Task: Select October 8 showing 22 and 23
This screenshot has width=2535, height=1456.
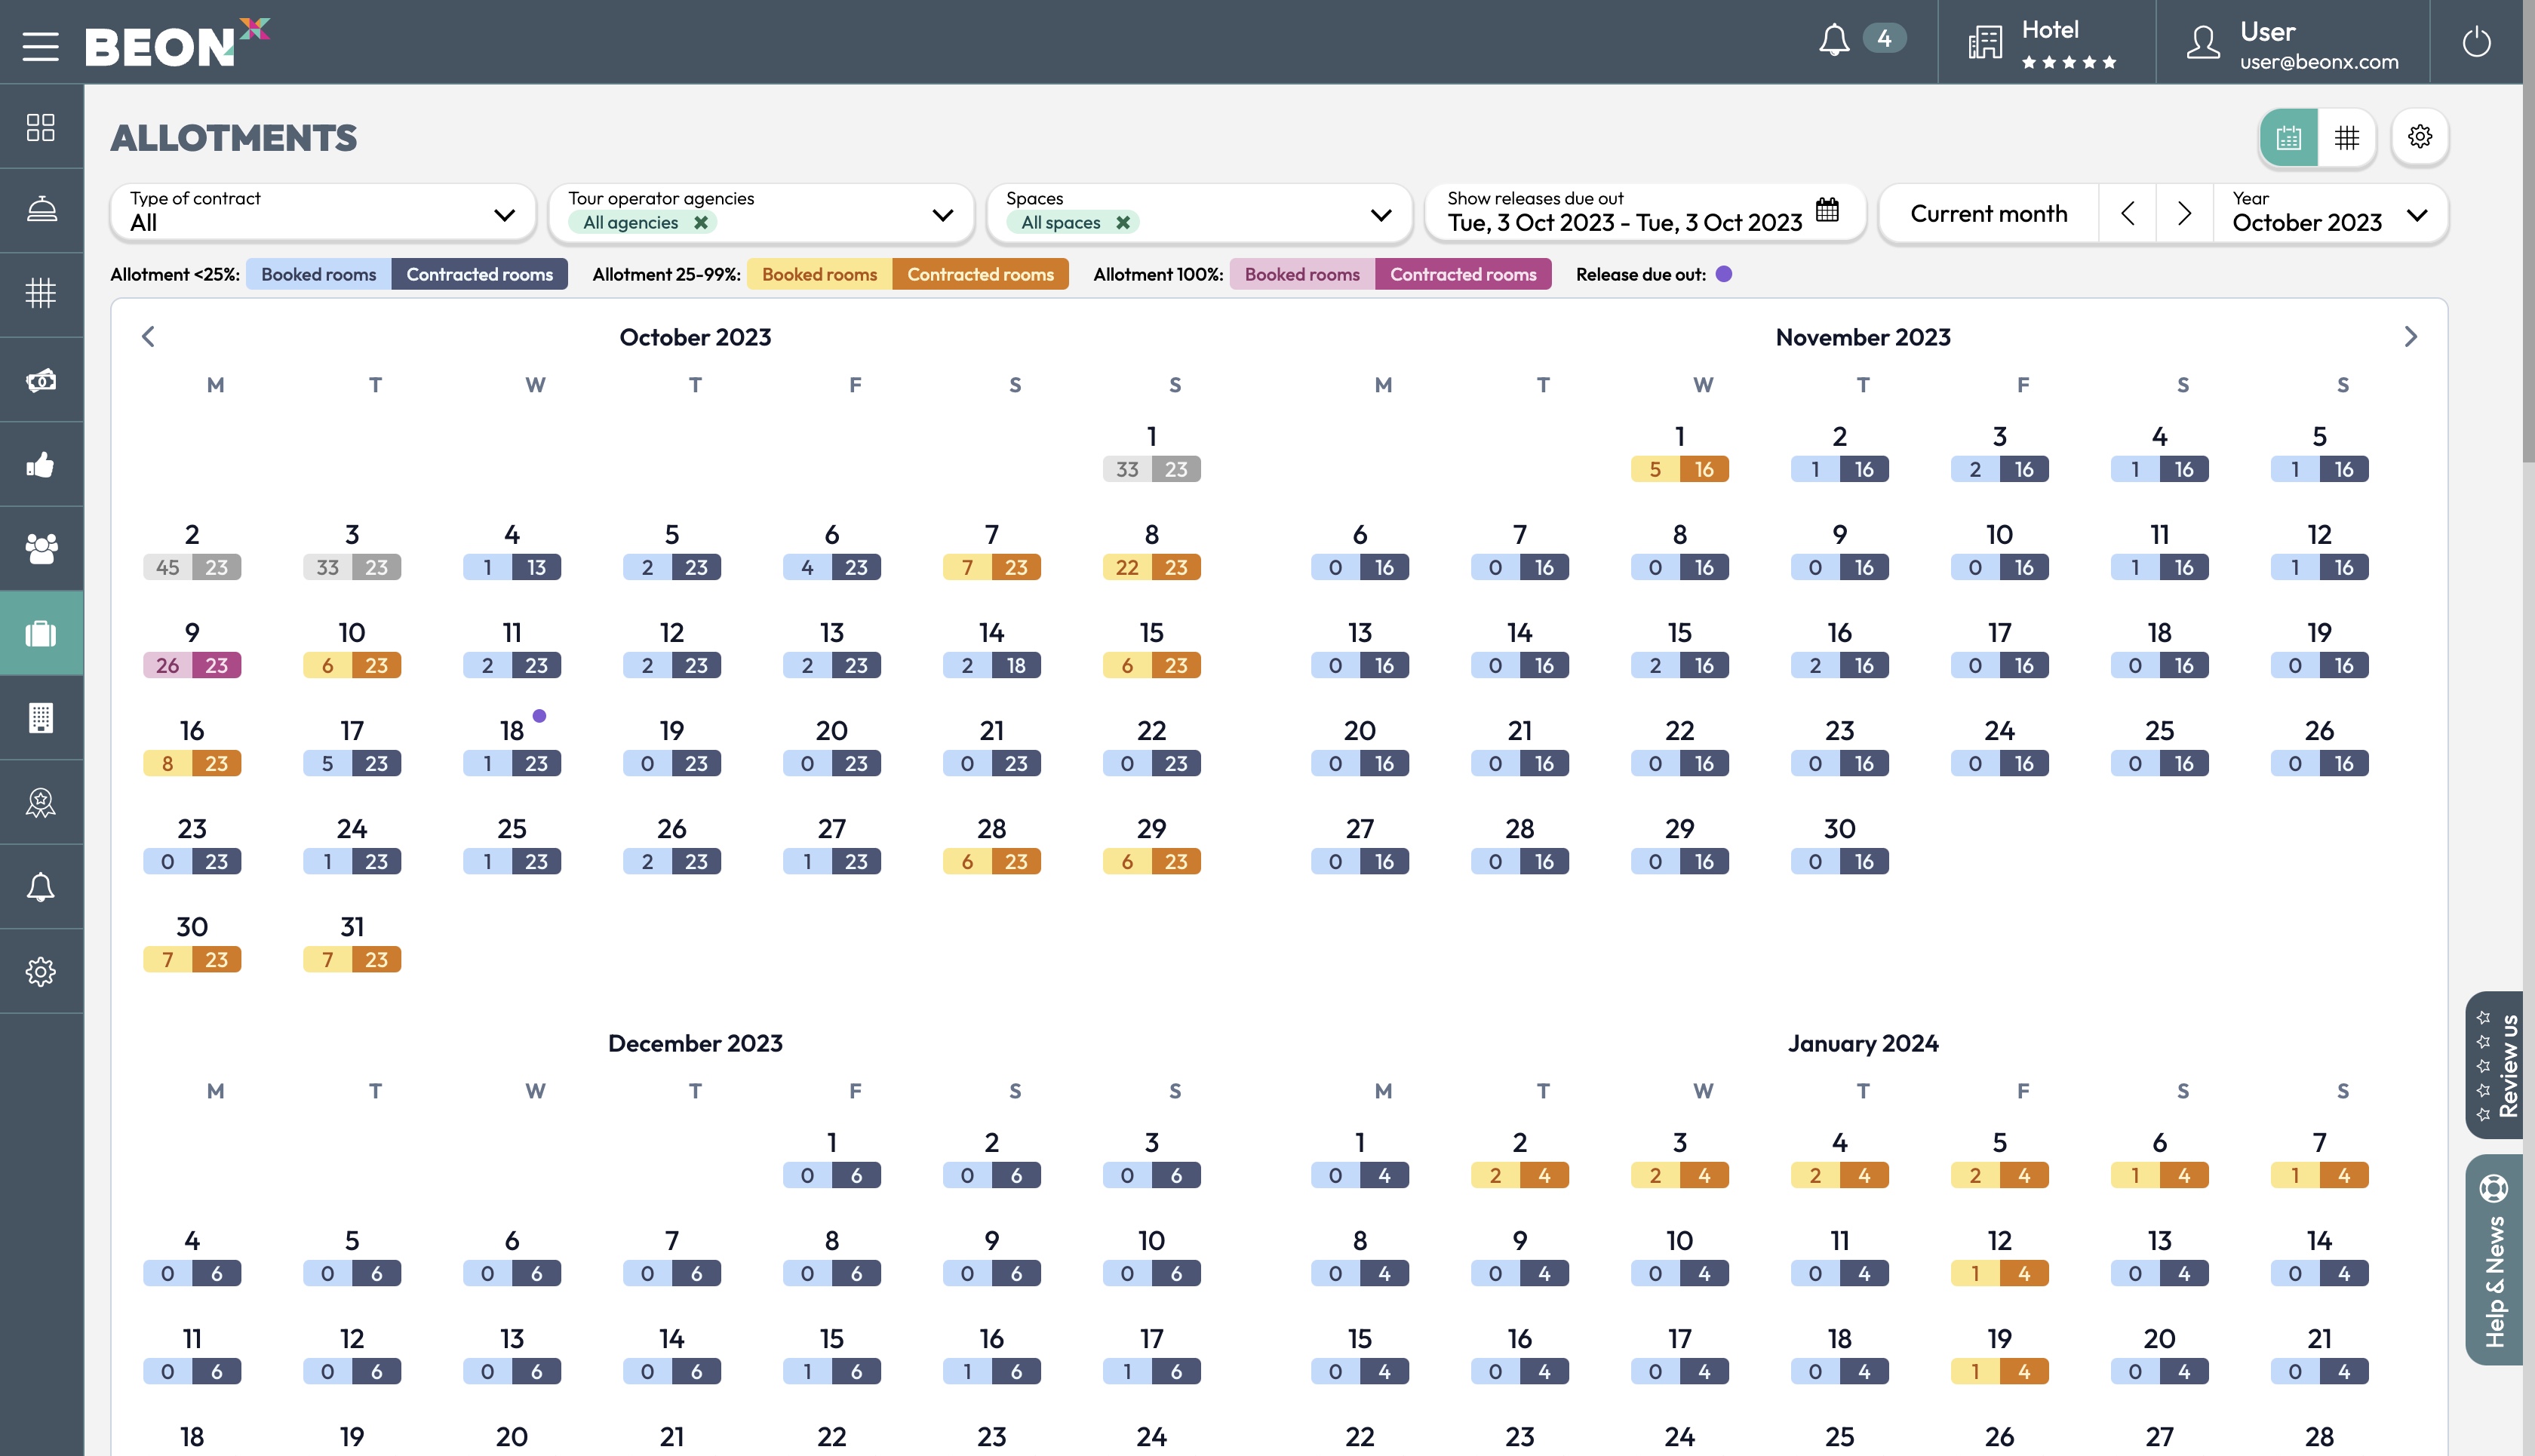Action: (1152, 551)
